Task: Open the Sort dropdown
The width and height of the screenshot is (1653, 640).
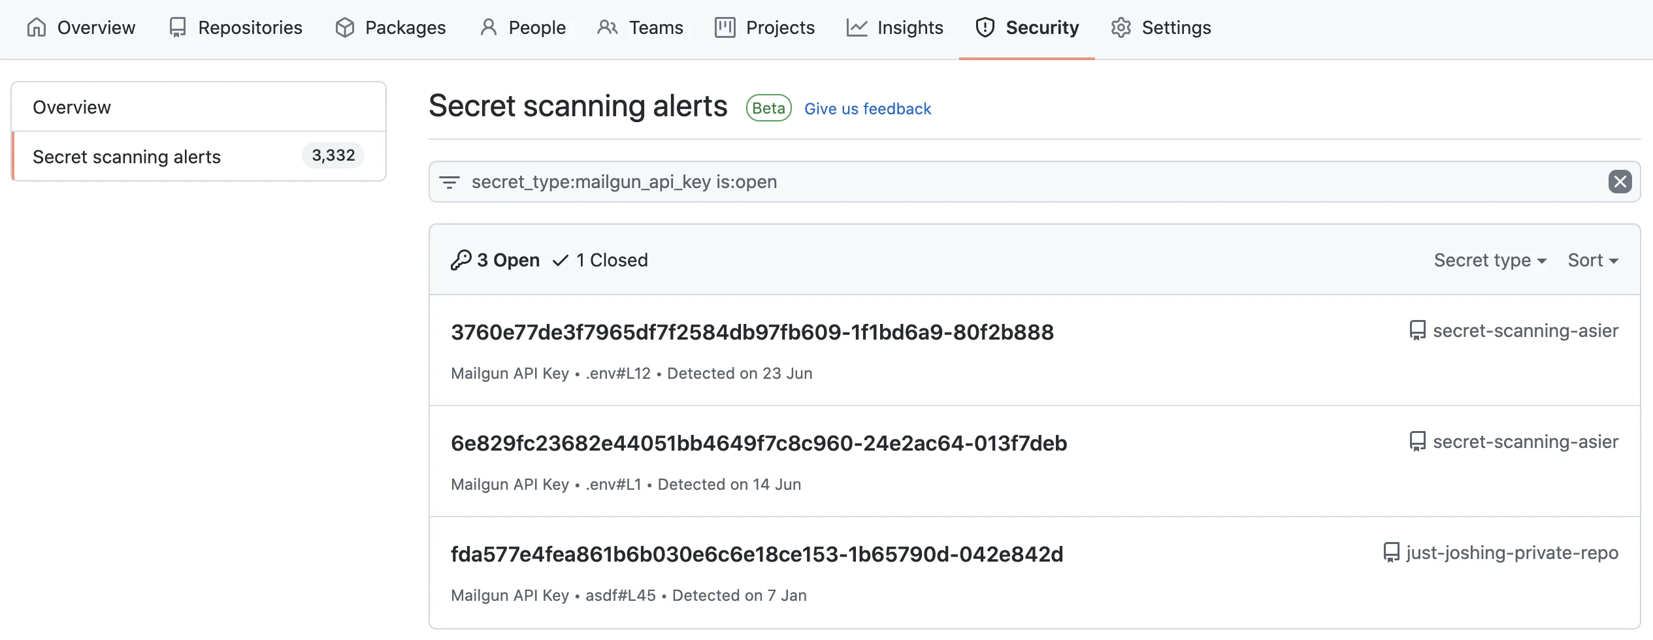Action: [x=1592, y=259]
